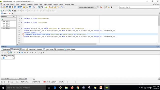
Task: Open the Window menu
Action: (67, 4)
